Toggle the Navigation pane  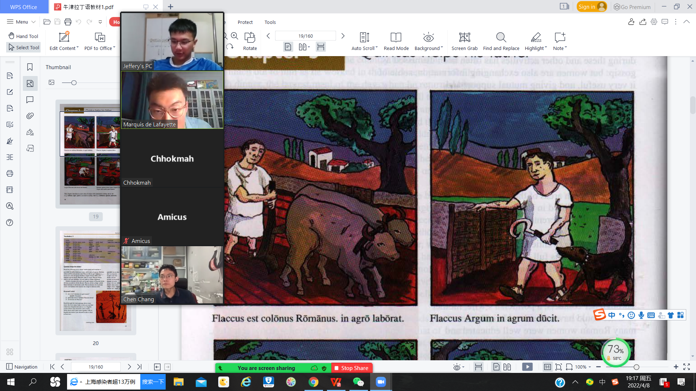pos(22,367)
